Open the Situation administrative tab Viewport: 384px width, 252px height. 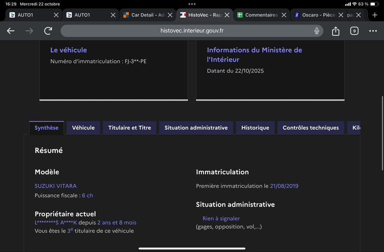coord(196,128)
